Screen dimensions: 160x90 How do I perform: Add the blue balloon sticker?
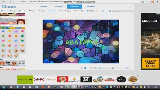[3, 31]
